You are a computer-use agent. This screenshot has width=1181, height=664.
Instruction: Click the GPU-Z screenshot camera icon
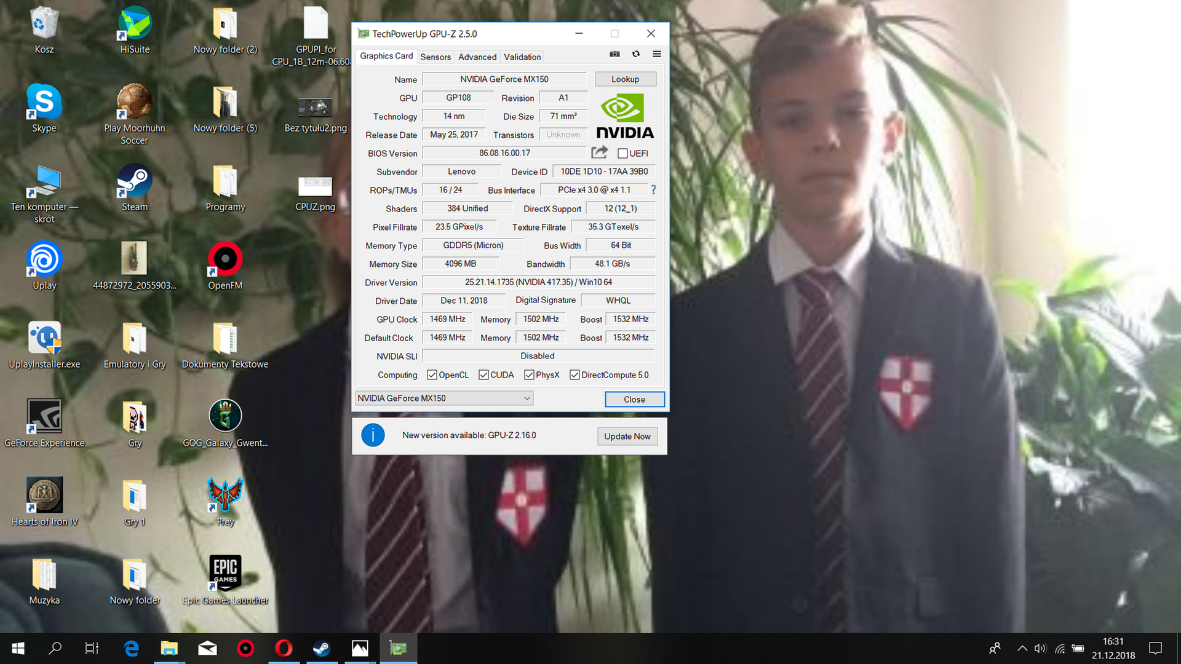pos(614,54)
